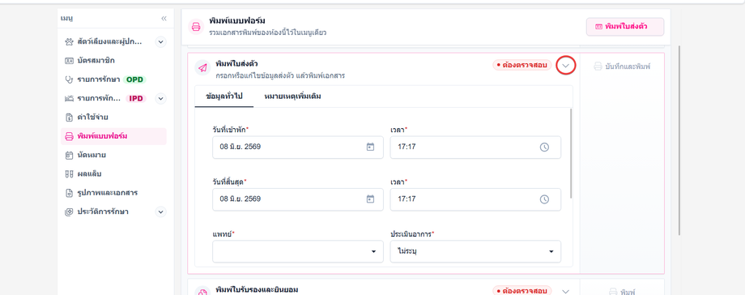Click the document icon beside รูปภาพและเอกสาร
Screen dimensions: 745x295
69,193
